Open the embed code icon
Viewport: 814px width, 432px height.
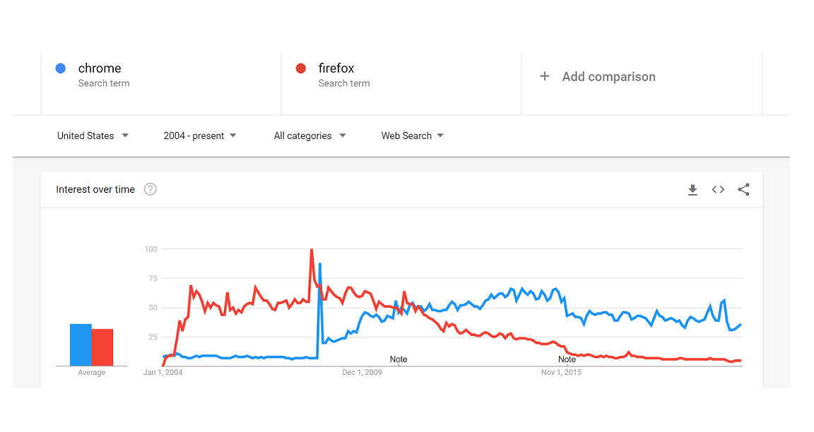[718, 190]
